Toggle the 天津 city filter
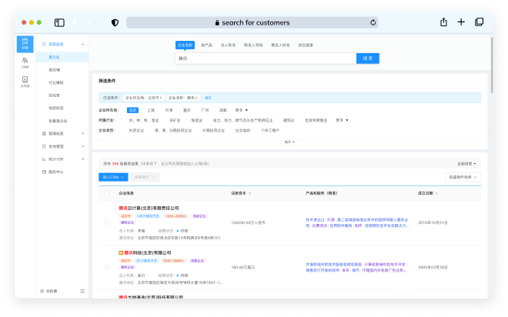Viewport: 508px width, 317px height. pyautogui.click(x=169, y=110)
